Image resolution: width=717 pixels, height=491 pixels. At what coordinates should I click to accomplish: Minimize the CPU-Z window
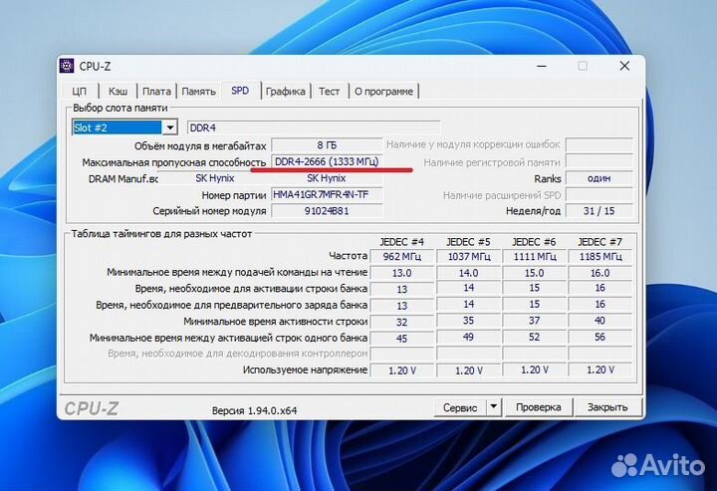(542, 67)
